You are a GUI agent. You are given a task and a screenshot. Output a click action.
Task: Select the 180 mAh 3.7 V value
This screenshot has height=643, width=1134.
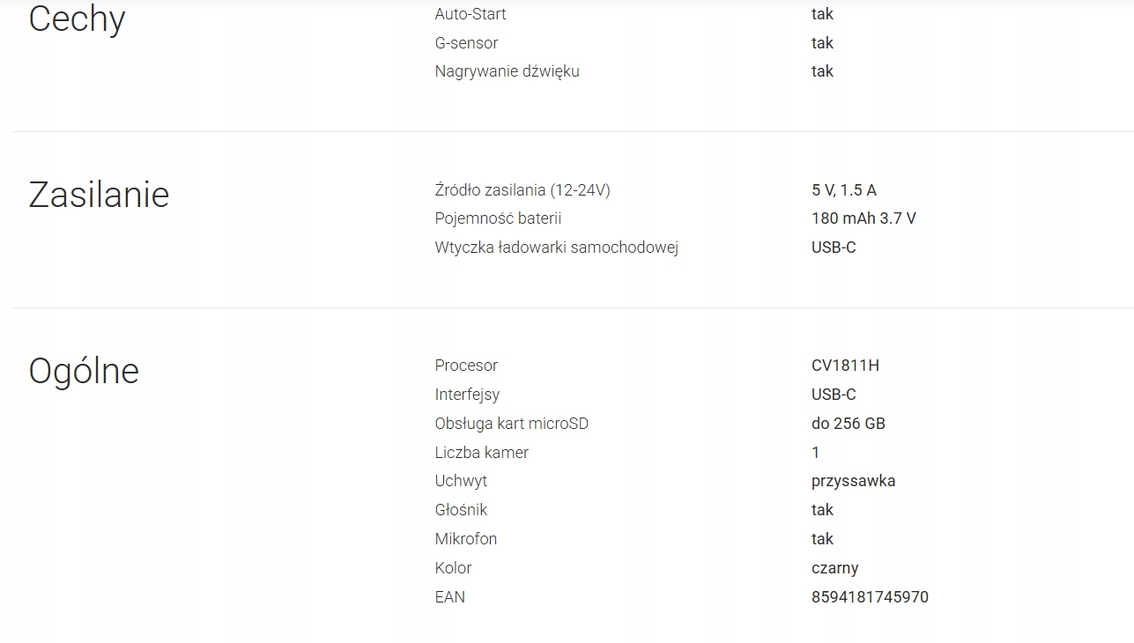click(863, 218)
